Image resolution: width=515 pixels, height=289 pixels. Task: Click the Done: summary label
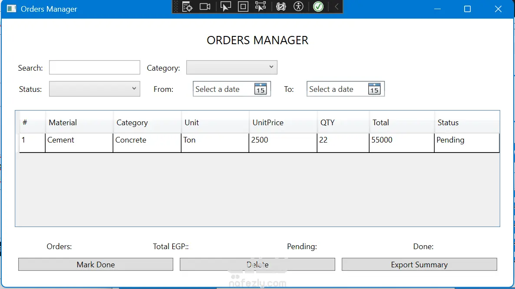coord(423,247)
